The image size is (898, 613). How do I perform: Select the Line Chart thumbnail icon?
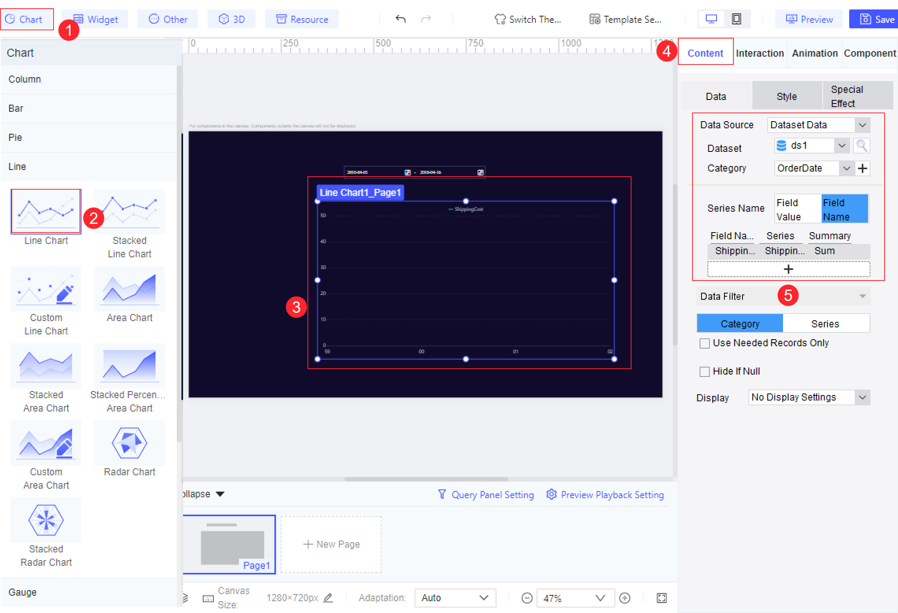46,211
